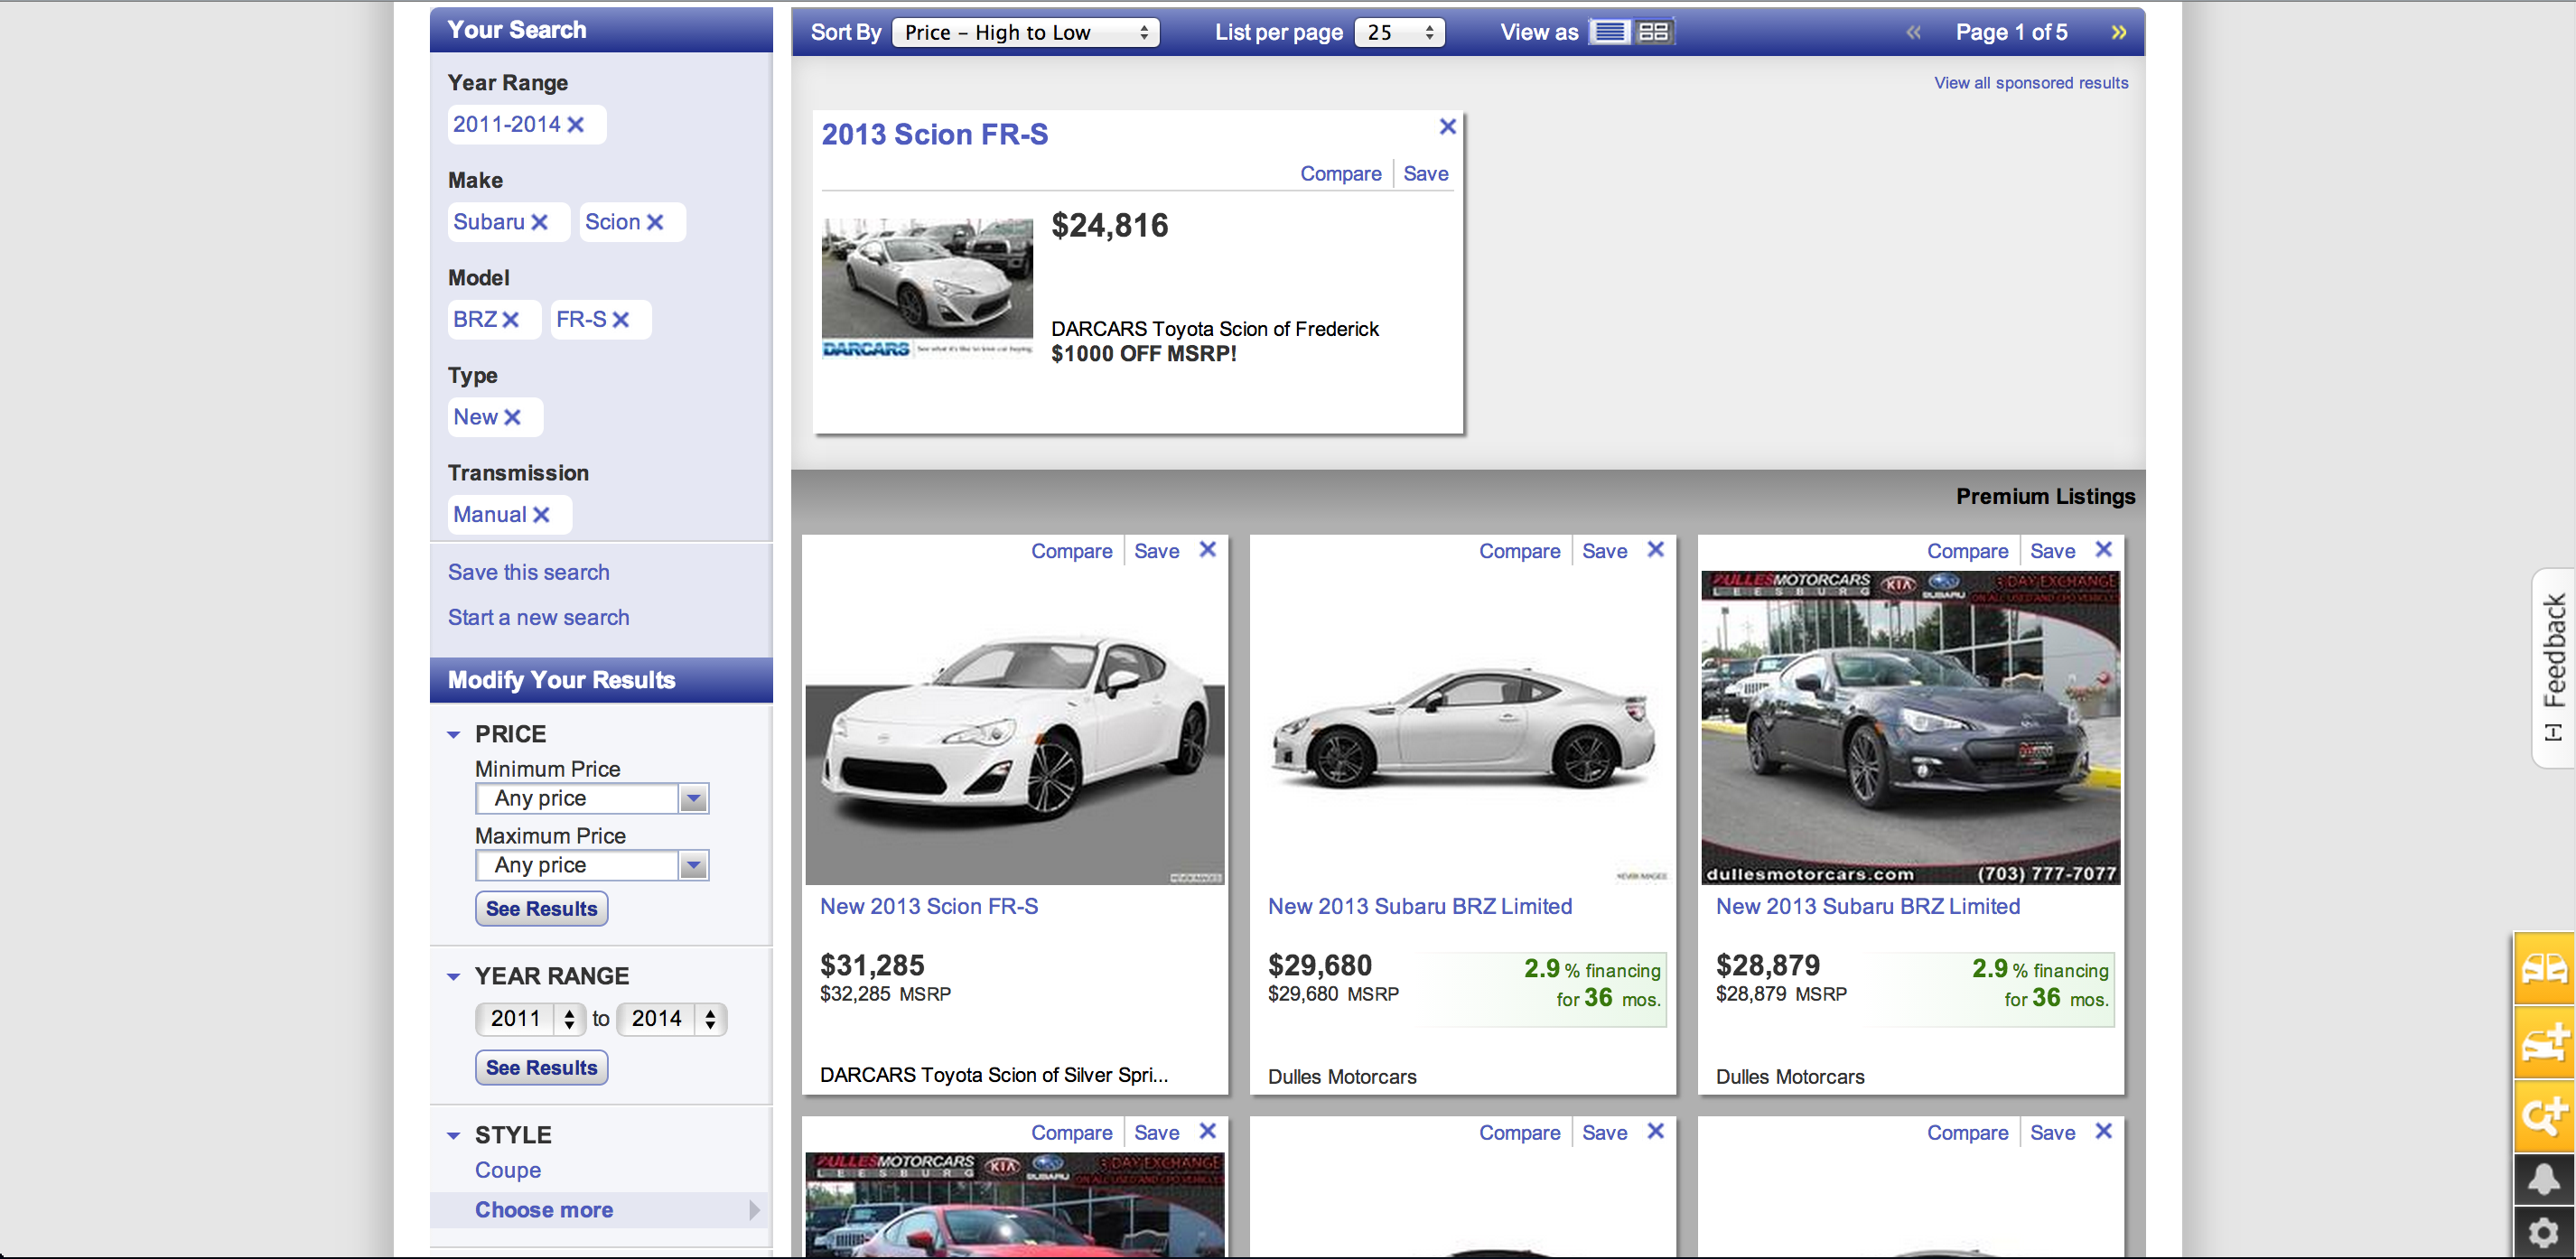Viewport: 2576px width, 1259px height.
Task: Remove the Scion make filter
Action: pos(655,222)
